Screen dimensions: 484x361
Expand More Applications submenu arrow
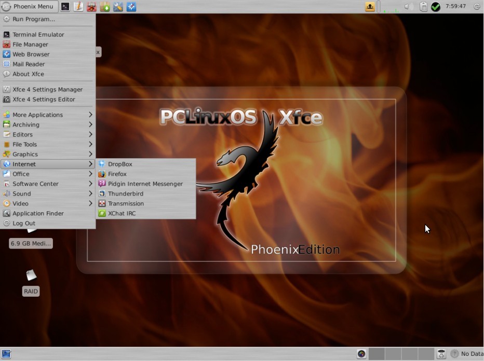[x=90, y=115]
